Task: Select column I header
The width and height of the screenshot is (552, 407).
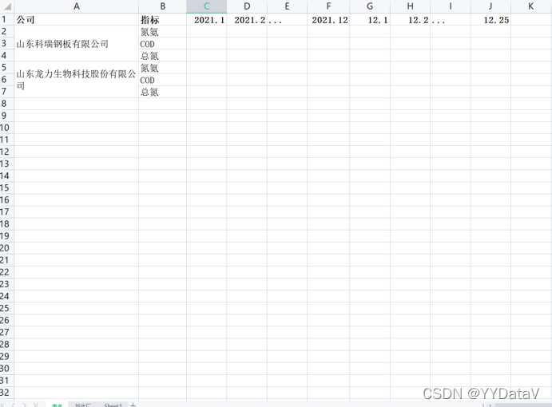Action: pos(451,6)
